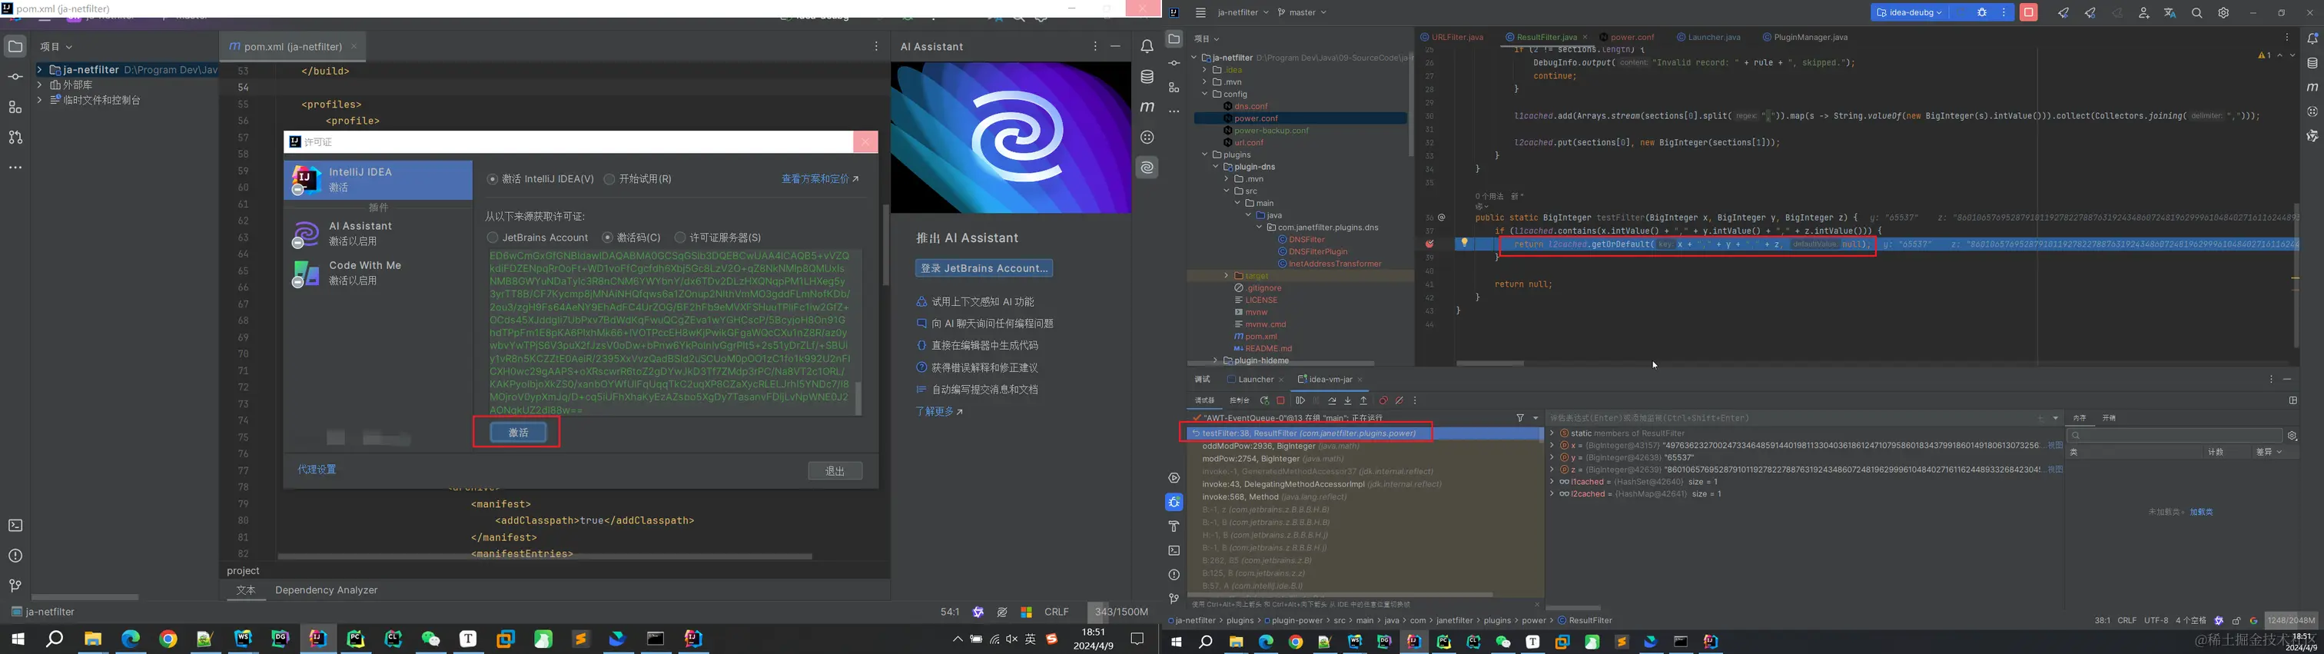Image resolution: width=2324 pixels, height=654 pixels.
Task: Expand ja-netfilter root in left project tree
Action: tap(40, 69)
